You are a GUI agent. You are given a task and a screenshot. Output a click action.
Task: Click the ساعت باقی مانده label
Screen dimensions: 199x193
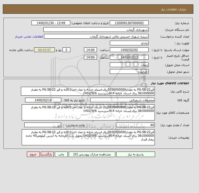click(21, 50)
